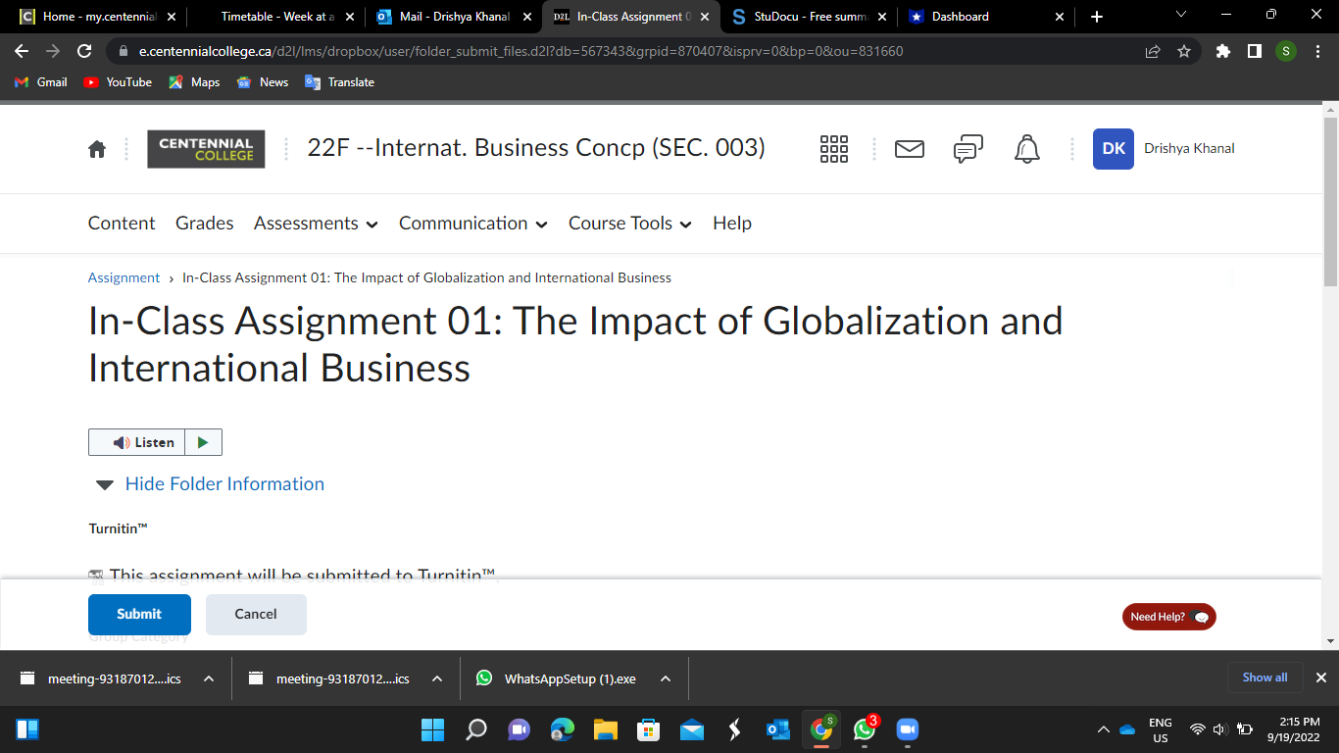This screenshot has width=1339, height=753.
Task: Click the home icon in the navbar
Action: (96, 148)
